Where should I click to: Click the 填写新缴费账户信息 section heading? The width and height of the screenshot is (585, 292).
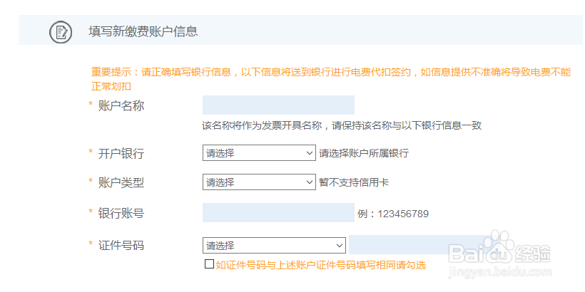pos(143,31)
